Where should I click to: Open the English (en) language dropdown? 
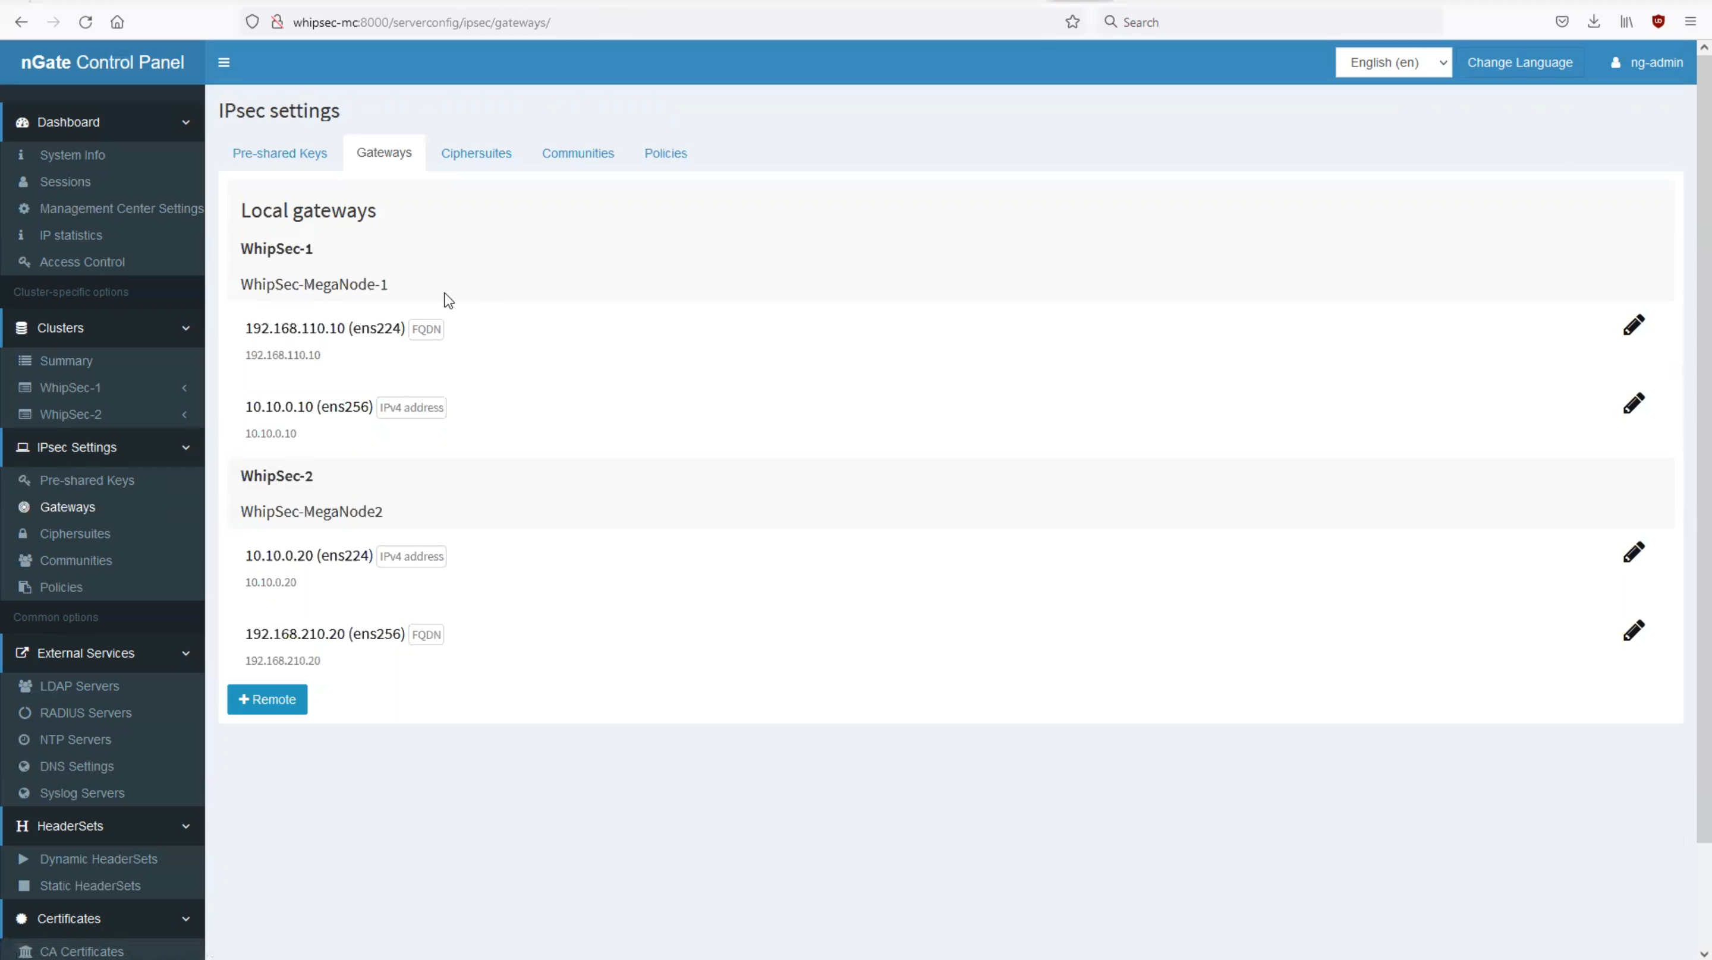pos(1393,62)
